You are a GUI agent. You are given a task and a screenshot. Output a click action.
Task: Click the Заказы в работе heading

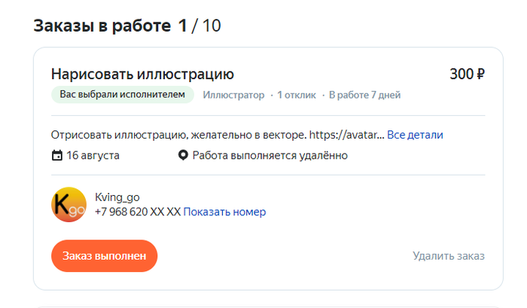(102, 26)
